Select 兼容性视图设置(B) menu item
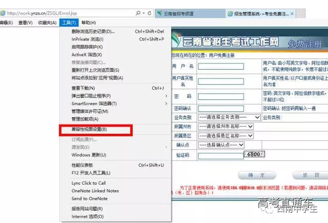328x223 pixels. click(90, 129)
